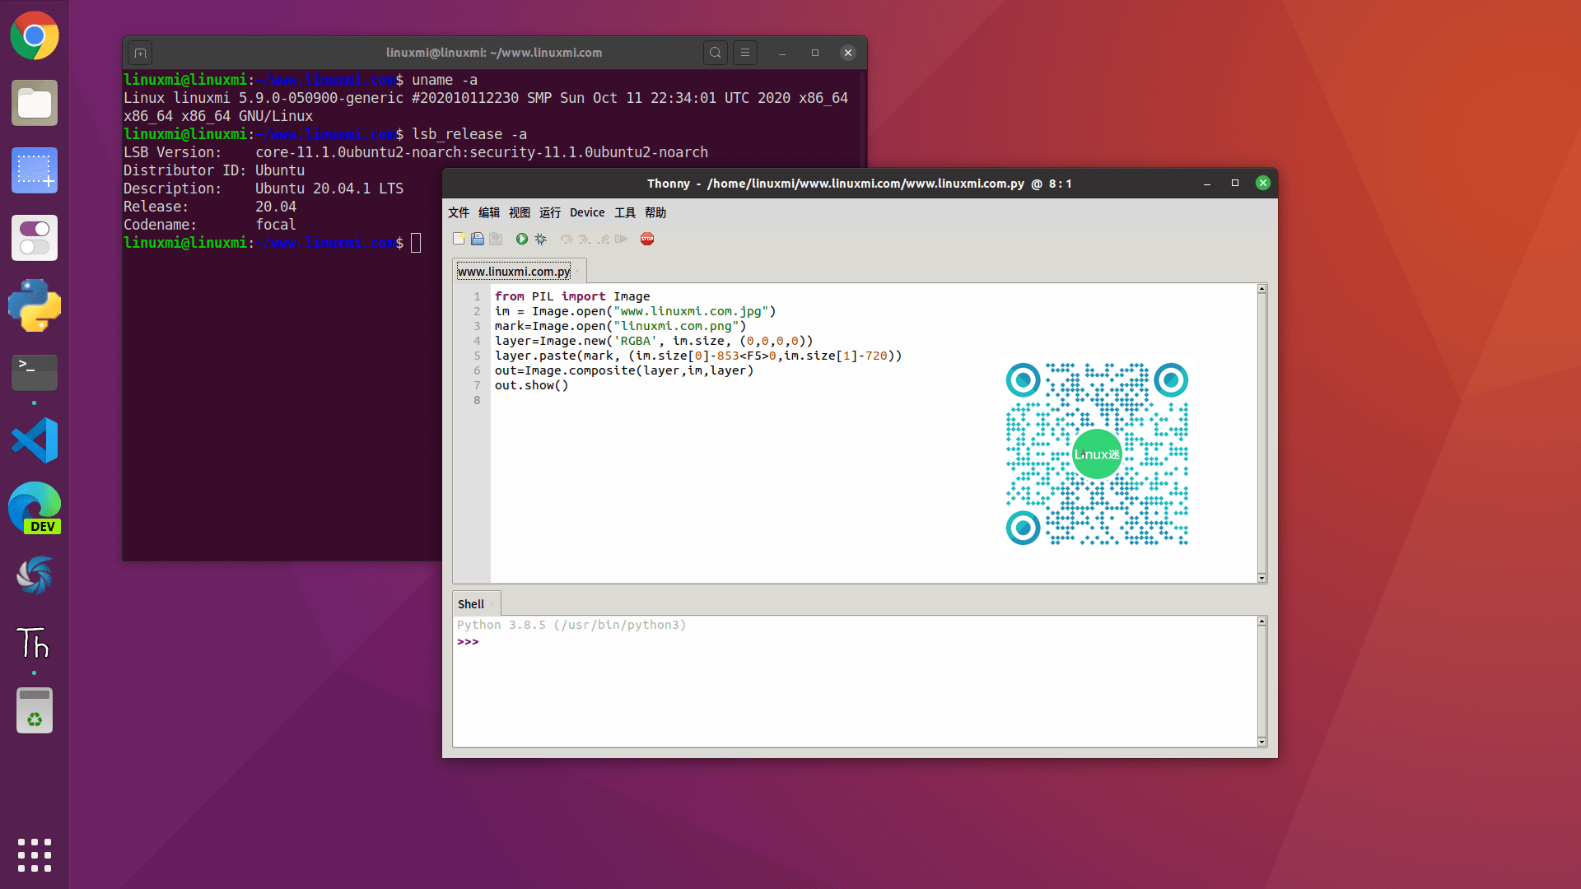Click the Step into debug icon
This screenshot has width=1581, height=889.
pyautogui.click(x=585, y=239)
